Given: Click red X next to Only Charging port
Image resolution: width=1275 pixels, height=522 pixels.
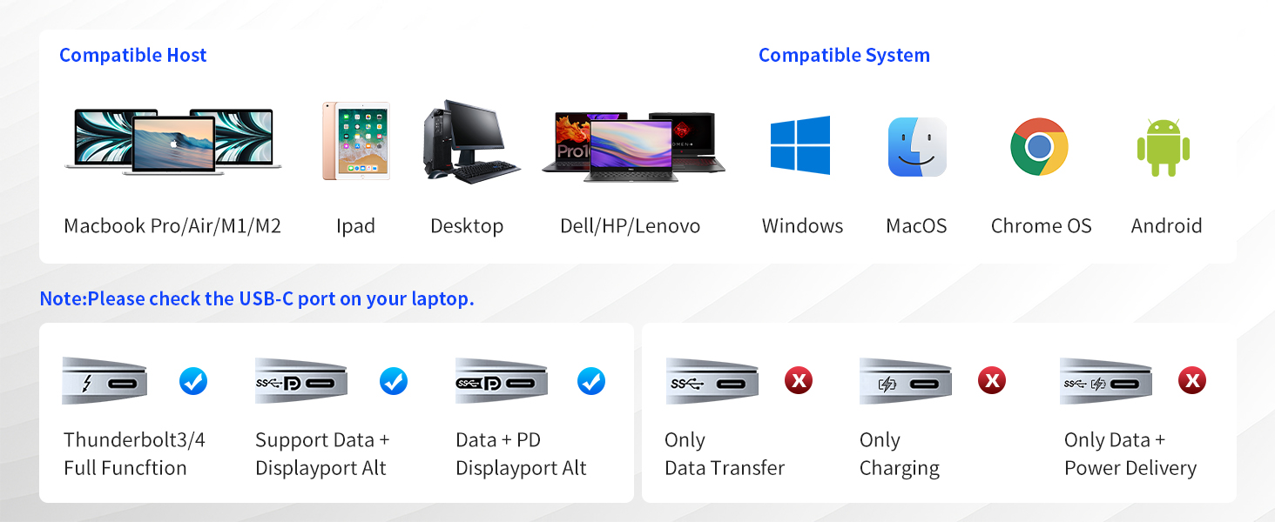Looking at the screenshot, I should [992, 381].
